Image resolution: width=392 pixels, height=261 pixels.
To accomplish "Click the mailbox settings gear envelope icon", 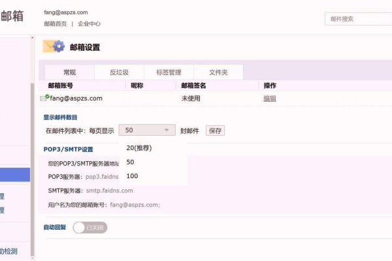I will 54,46.
